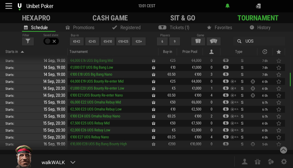Sort by the players count column icon
The width and height of the screenshot is (293, 168).
click(x=211, y=52)
